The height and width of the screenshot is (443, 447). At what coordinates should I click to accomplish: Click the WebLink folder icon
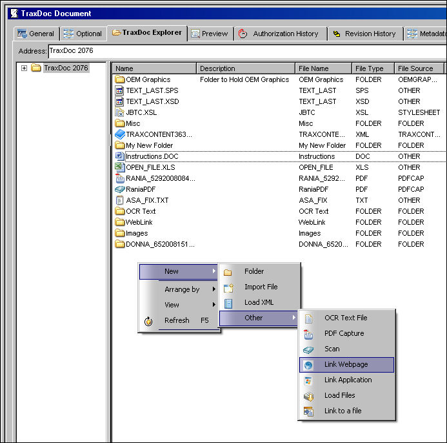click(120, 222)
